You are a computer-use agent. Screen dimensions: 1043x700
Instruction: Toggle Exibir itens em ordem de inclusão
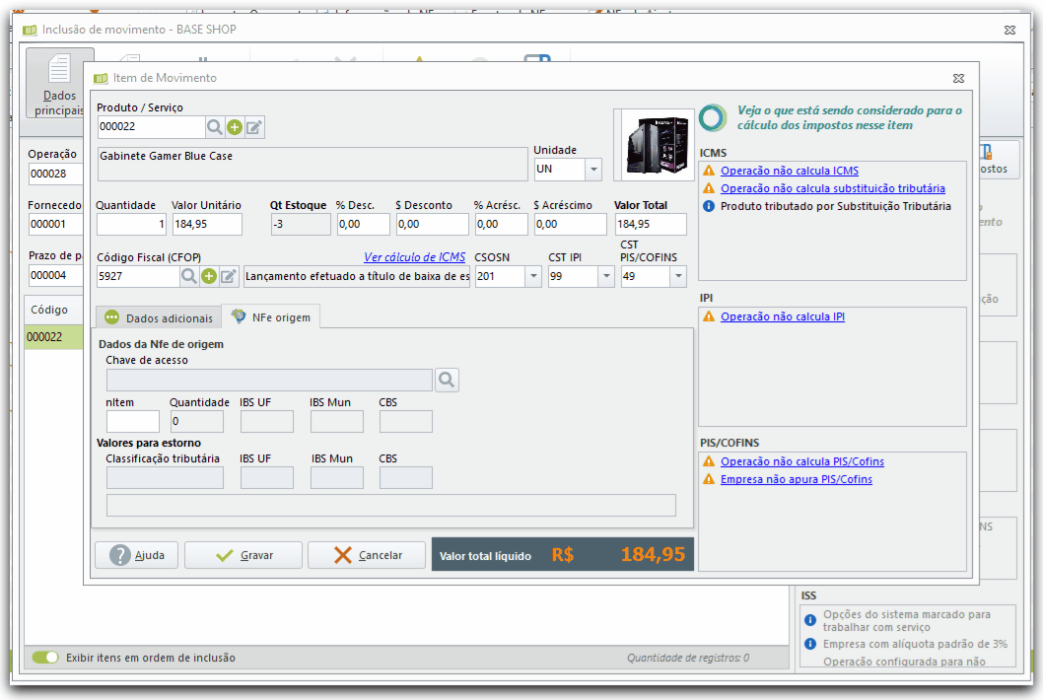[45, 658]
